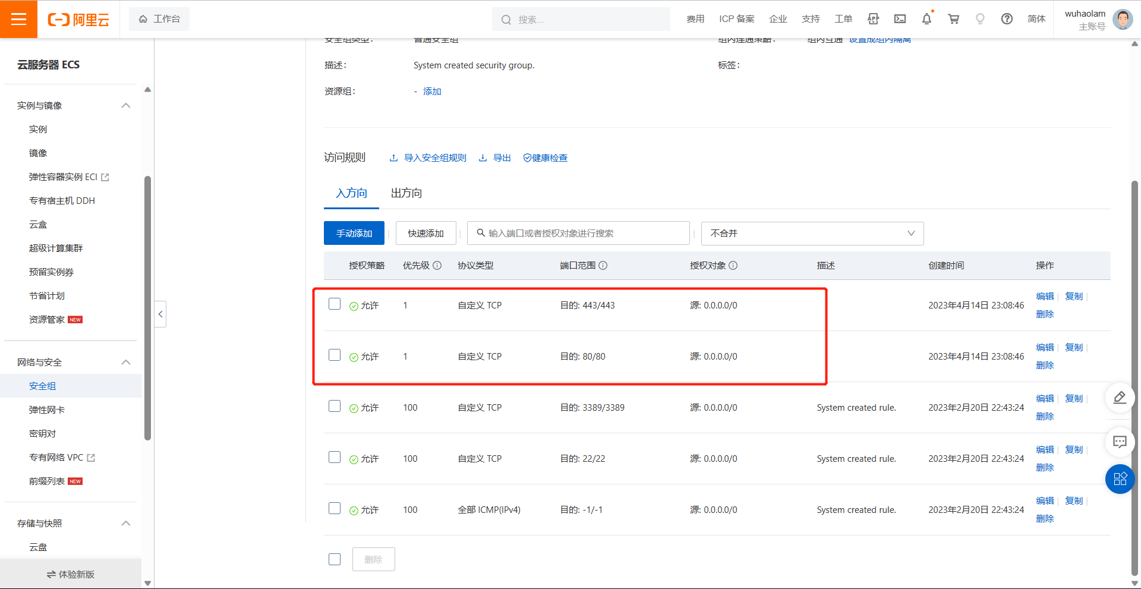Click 添加 link next to 资源组
1141x589 pixels.
click(432, 92)
